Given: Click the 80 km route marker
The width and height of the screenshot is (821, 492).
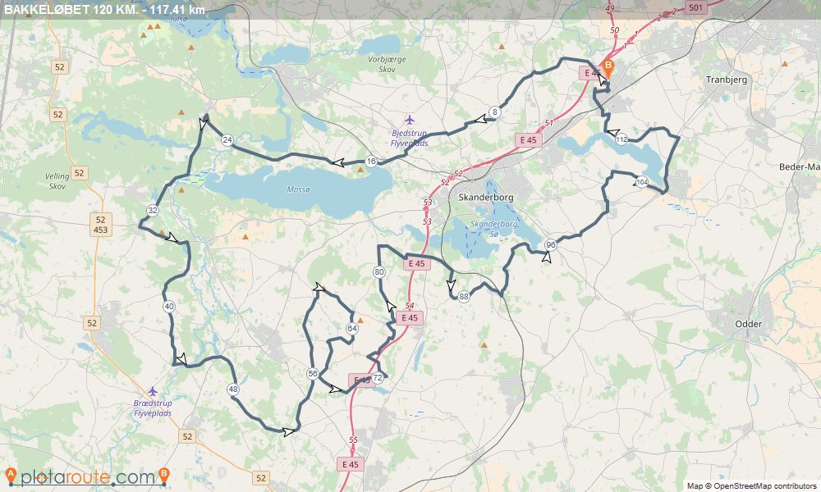Looking at the screenshot, I should point(379,272).
